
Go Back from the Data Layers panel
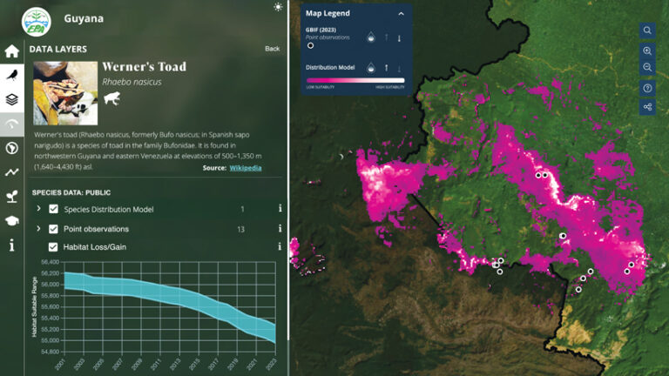click(x=272, y=49)
